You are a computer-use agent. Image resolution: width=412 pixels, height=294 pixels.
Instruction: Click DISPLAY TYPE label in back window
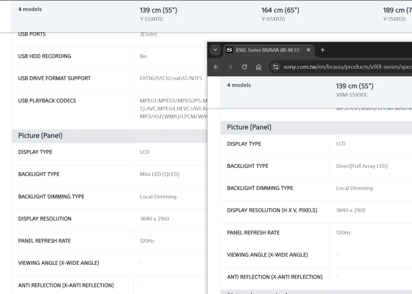[x=35, y=152]
